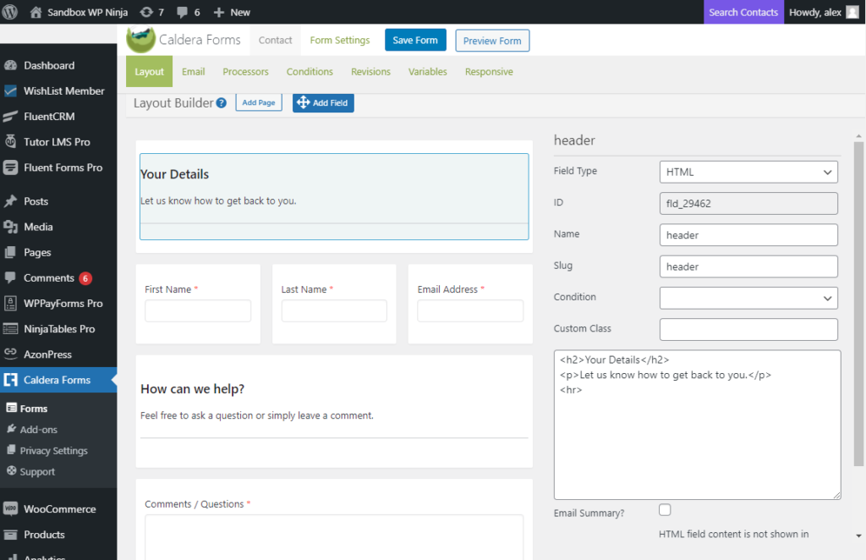Open the updates icon showing 7
866x560 pixels.
(x=146, y=12)
